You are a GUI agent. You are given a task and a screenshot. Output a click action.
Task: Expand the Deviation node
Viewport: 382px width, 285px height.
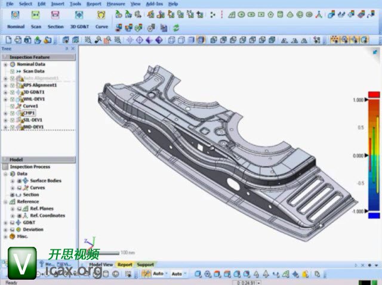point(5,230)
